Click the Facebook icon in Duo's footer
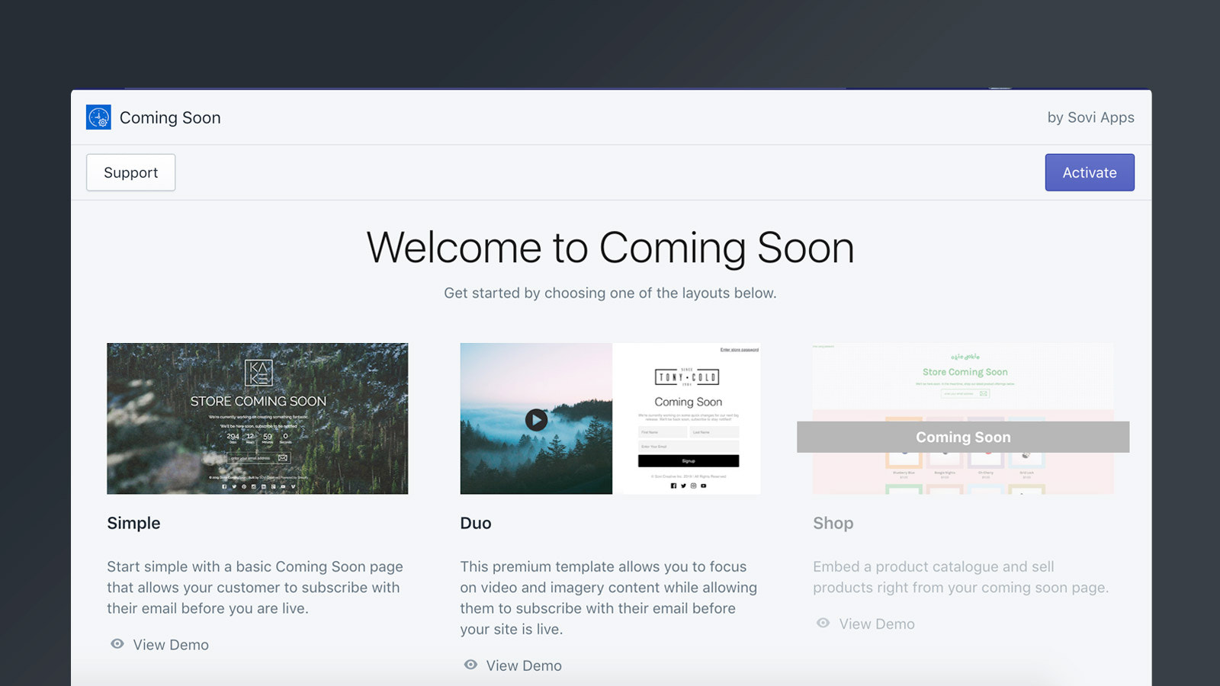 (x=674, y=486)
